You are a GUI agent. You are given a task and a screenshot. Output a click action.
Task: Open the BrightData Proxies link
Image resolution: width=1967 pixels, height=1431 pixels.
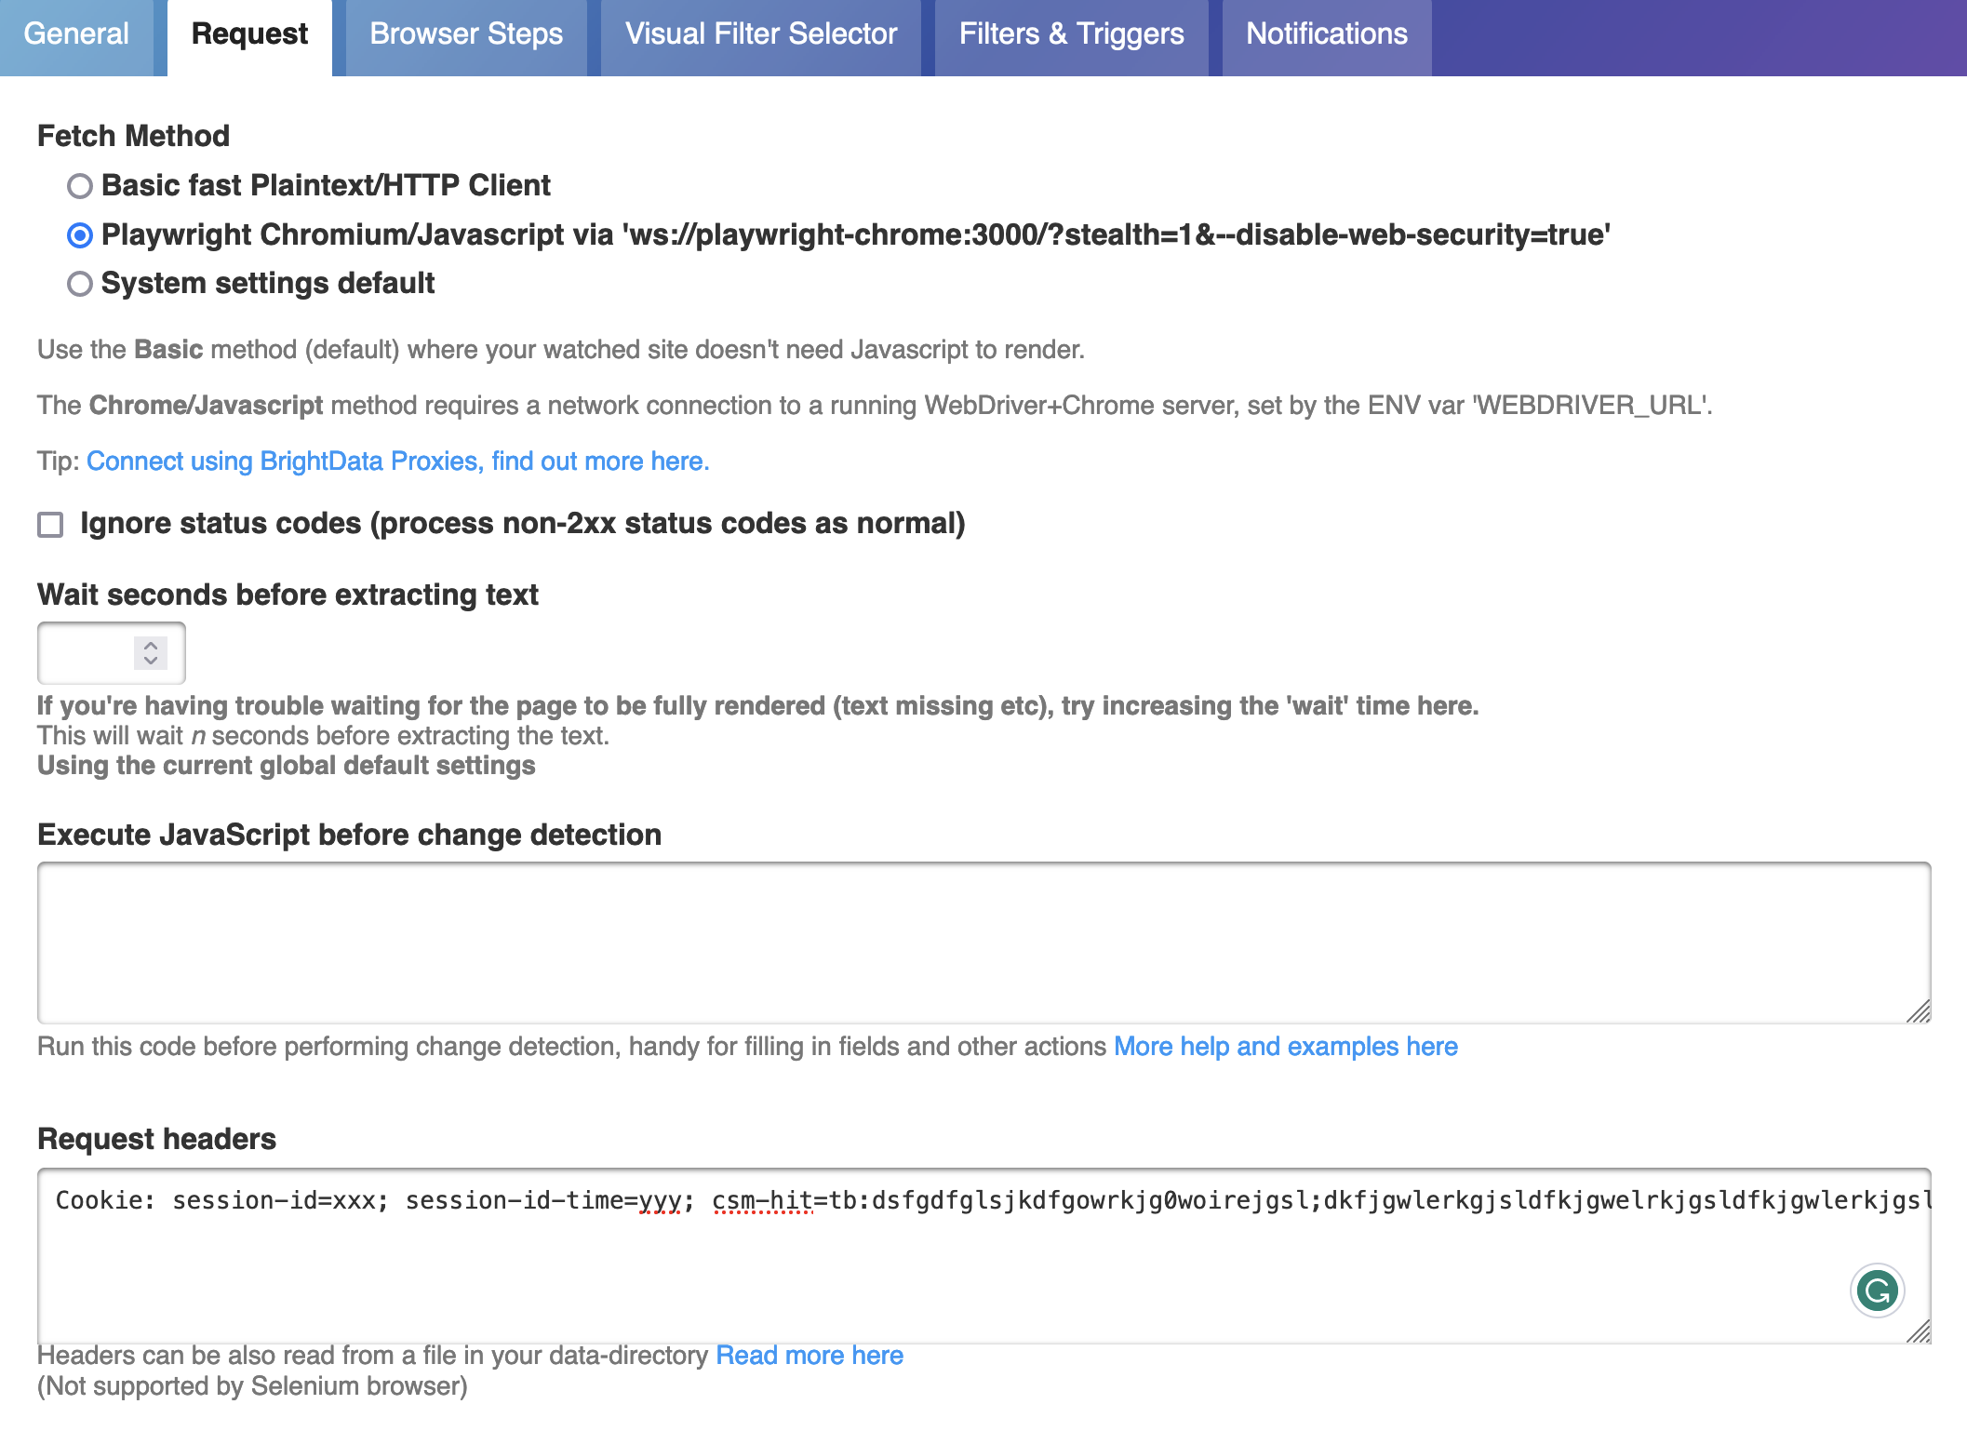[x=397, y=461]
